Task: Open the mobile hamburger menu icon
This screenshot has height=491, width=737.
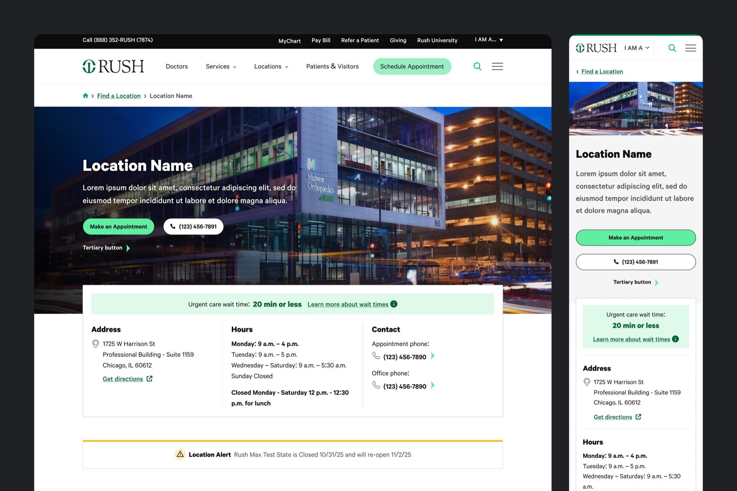Action: point(691,48)
